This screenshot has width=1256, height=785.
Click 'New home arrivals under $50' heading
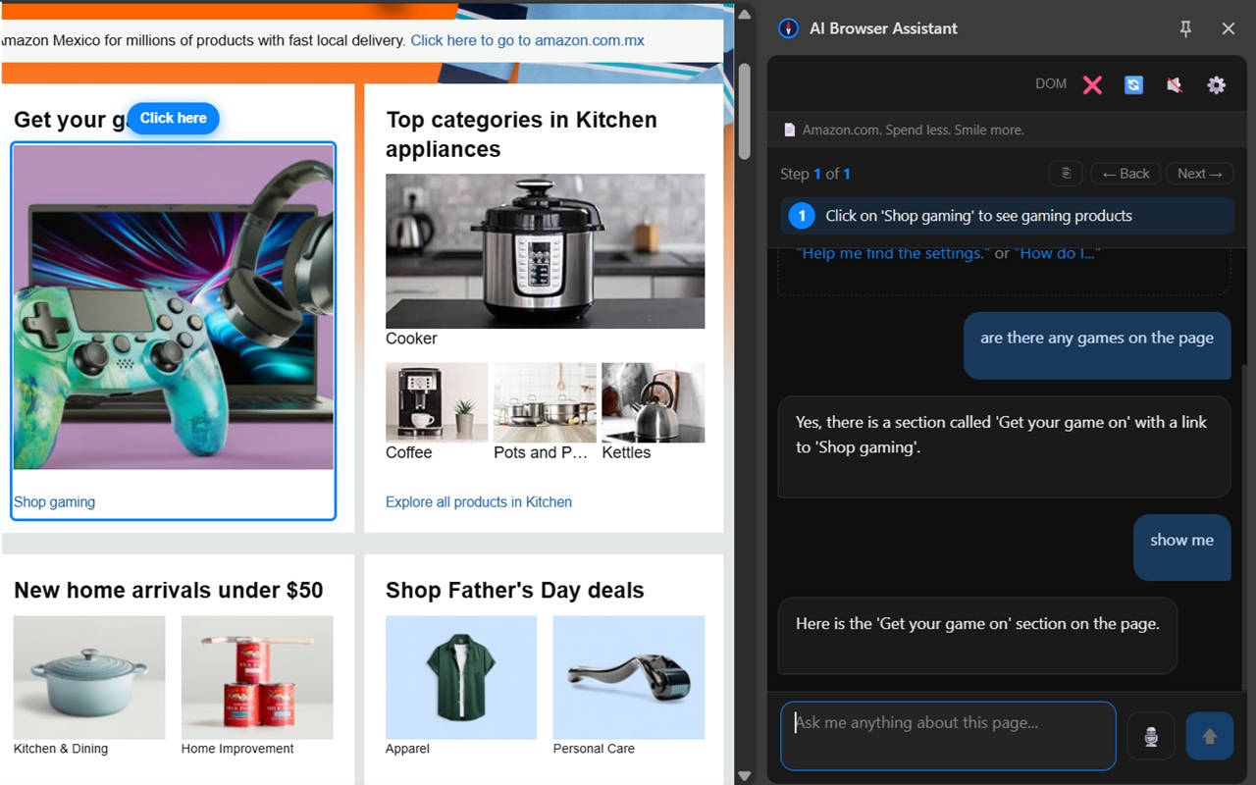pos(168,590)
